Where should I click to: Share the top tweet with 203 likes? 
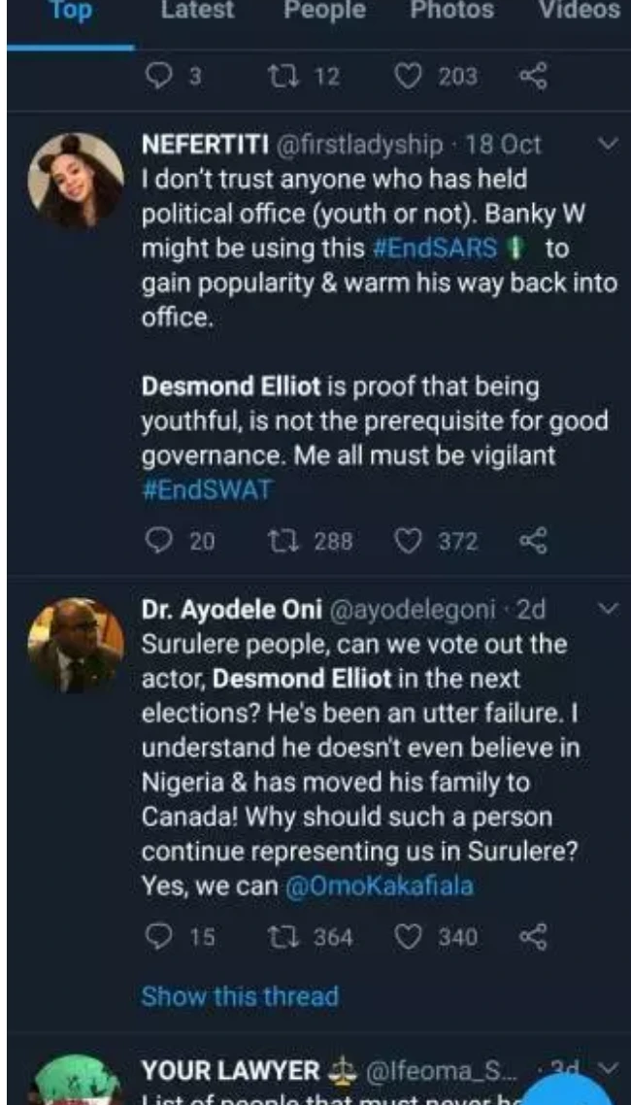point(533,76)
